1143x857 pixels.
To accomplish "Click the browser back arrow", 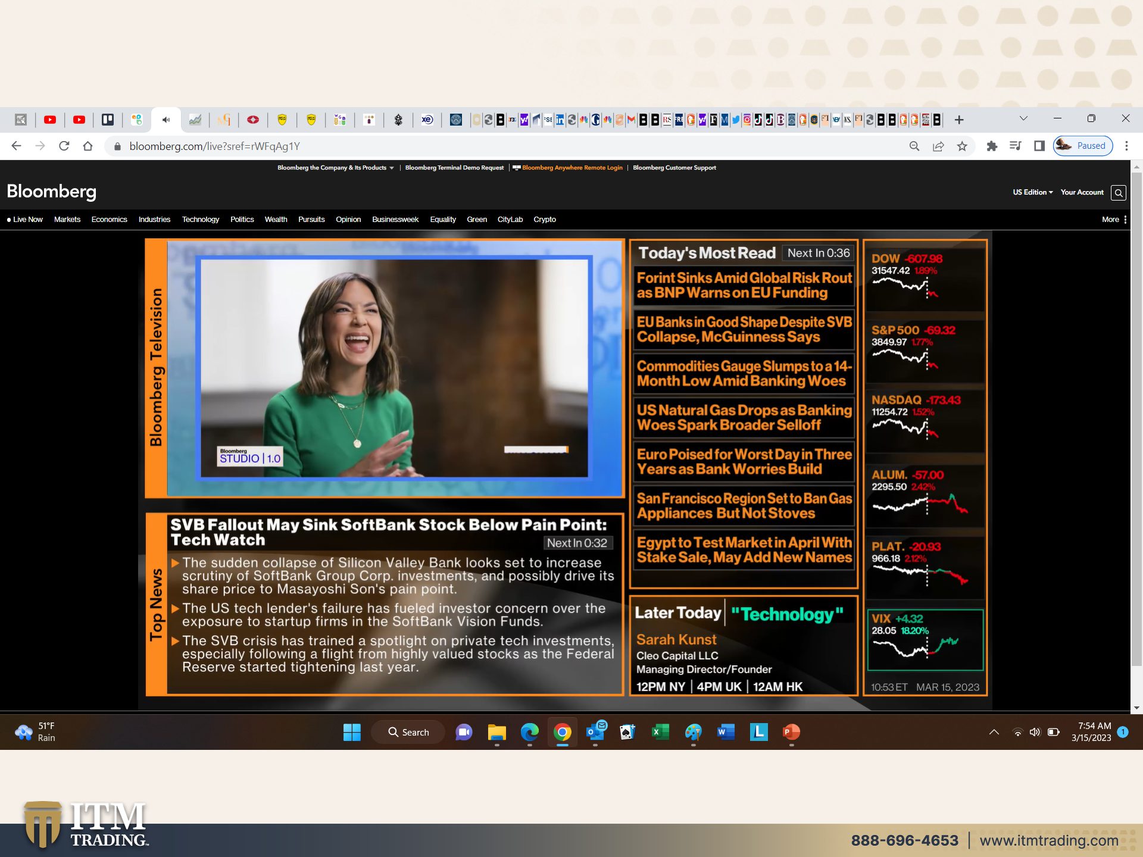I will pyautogui.click(x=16, y=146).
